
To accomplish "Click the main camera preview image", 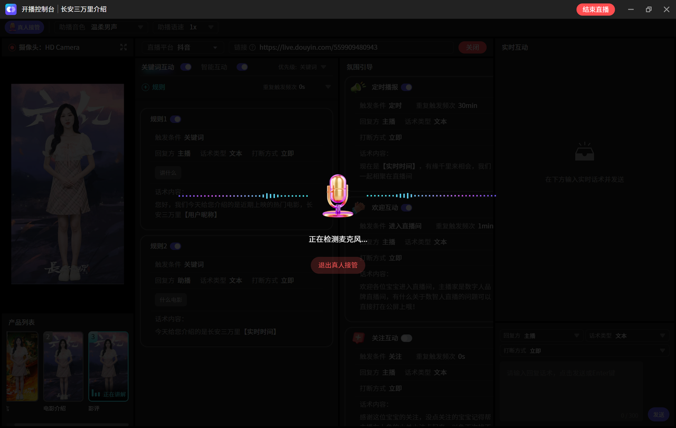I will pos(68,184).
